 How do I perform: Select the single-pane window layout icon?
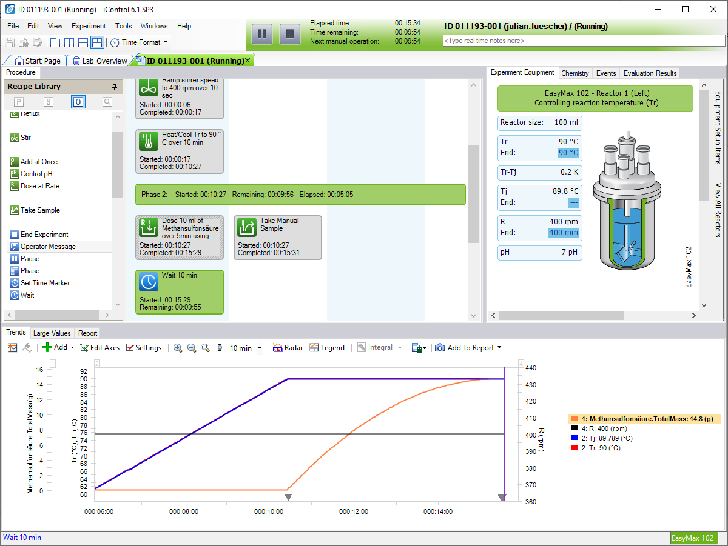[55, 42]
